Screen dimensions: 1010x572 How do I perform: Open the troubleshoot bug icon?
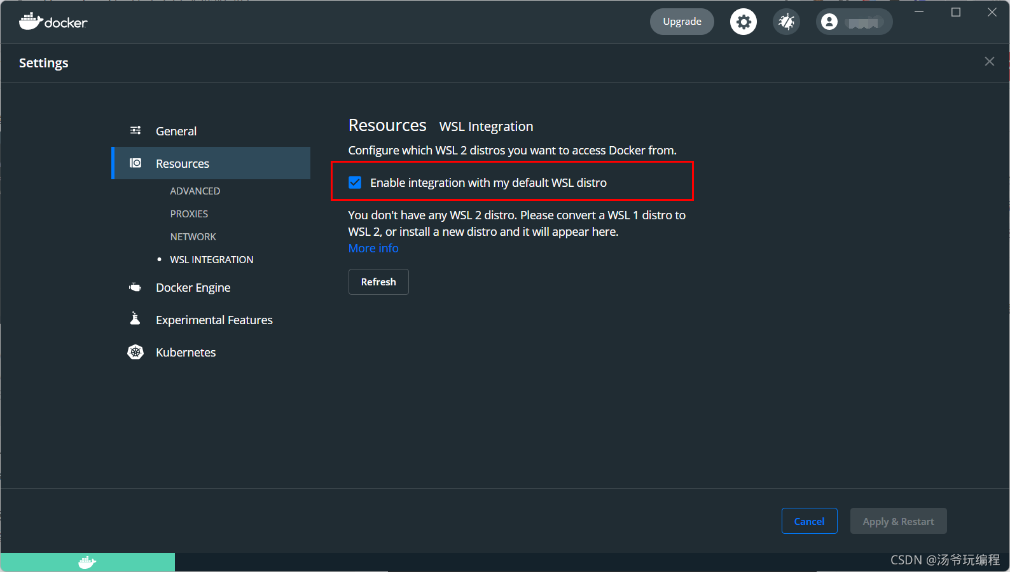tap(787, 22)
